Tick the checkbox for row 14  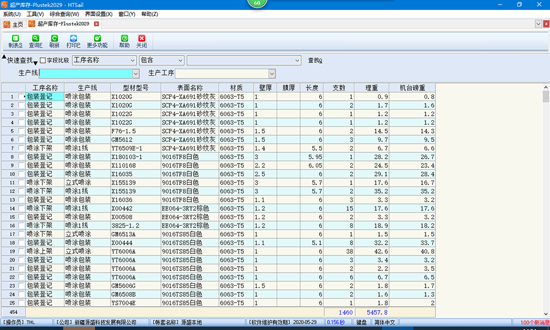21,209
